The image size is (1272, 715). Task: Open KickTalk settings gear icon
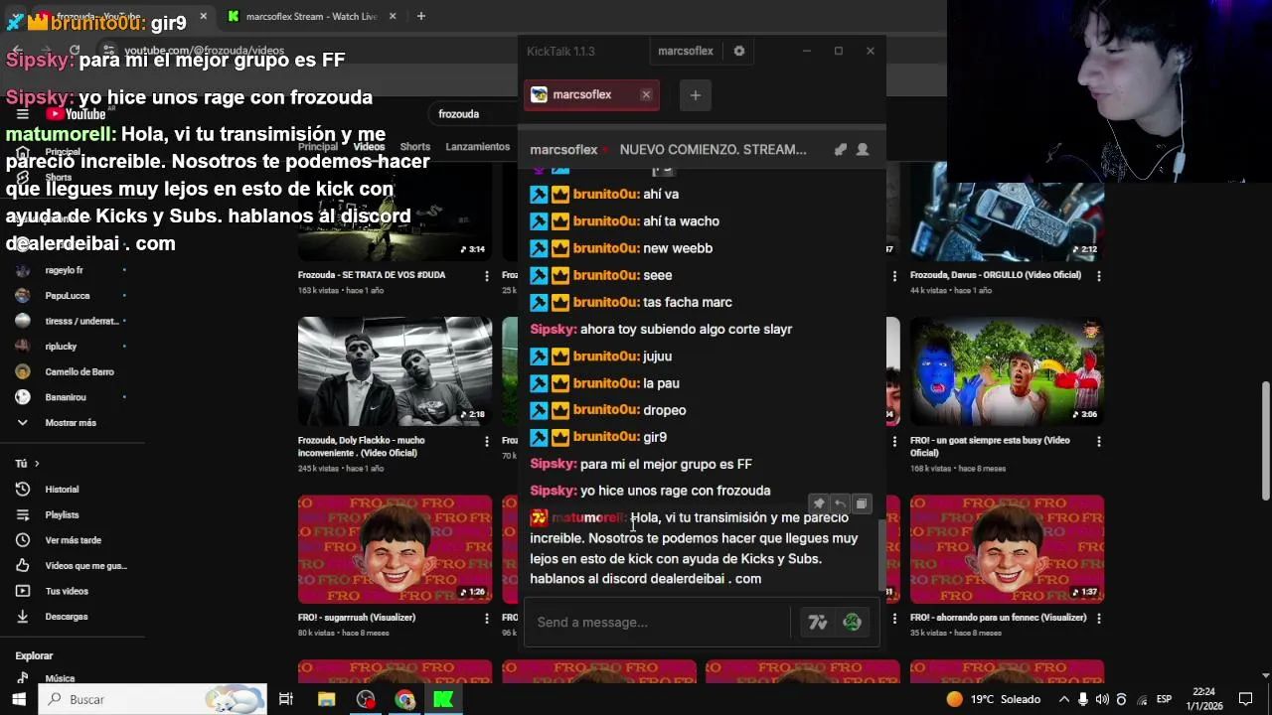tap(738, 51)
